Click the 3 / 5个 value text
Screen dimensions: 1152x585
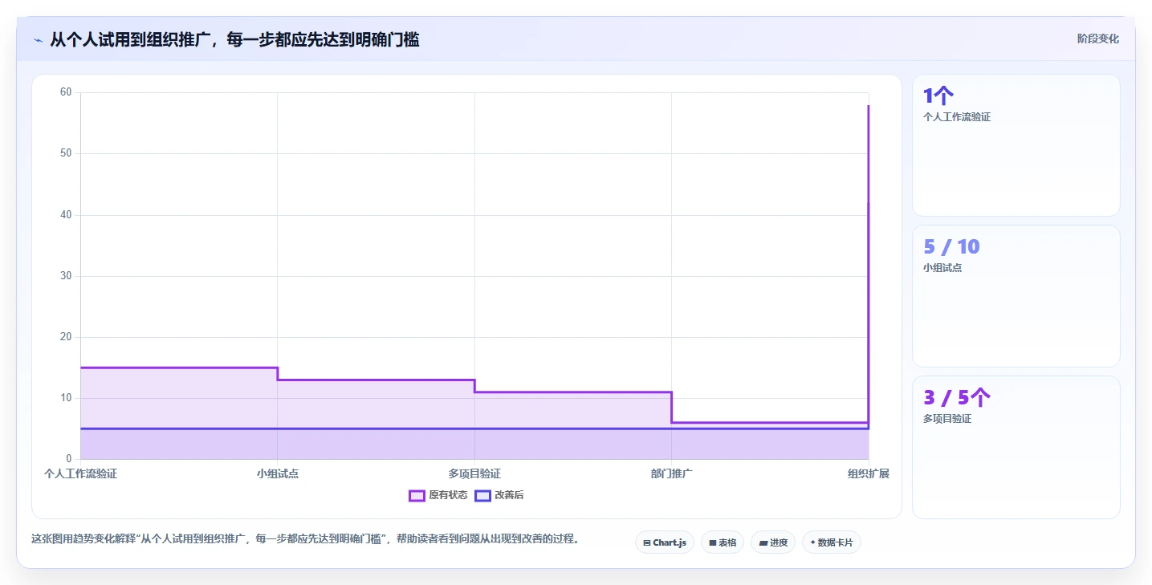pos(957,397)
